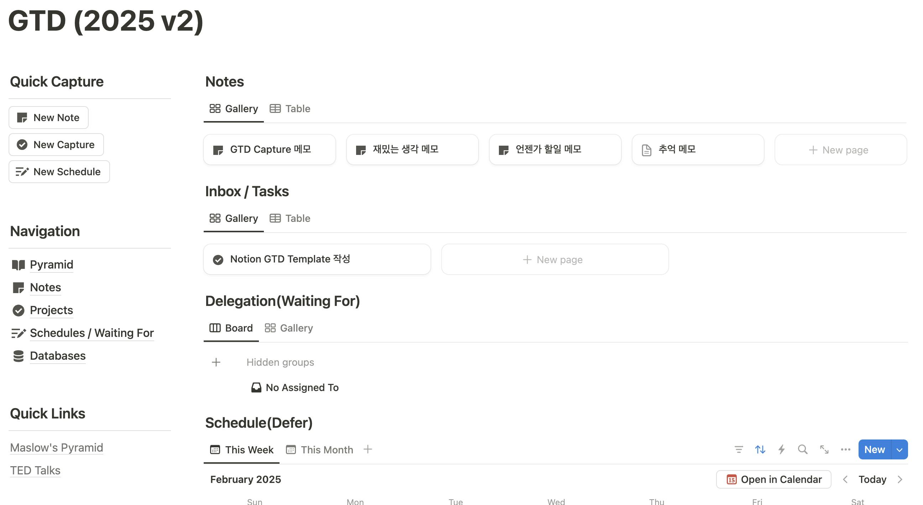
Task: Select Delegation Gallery view tab
Action: tap(289, 328)
